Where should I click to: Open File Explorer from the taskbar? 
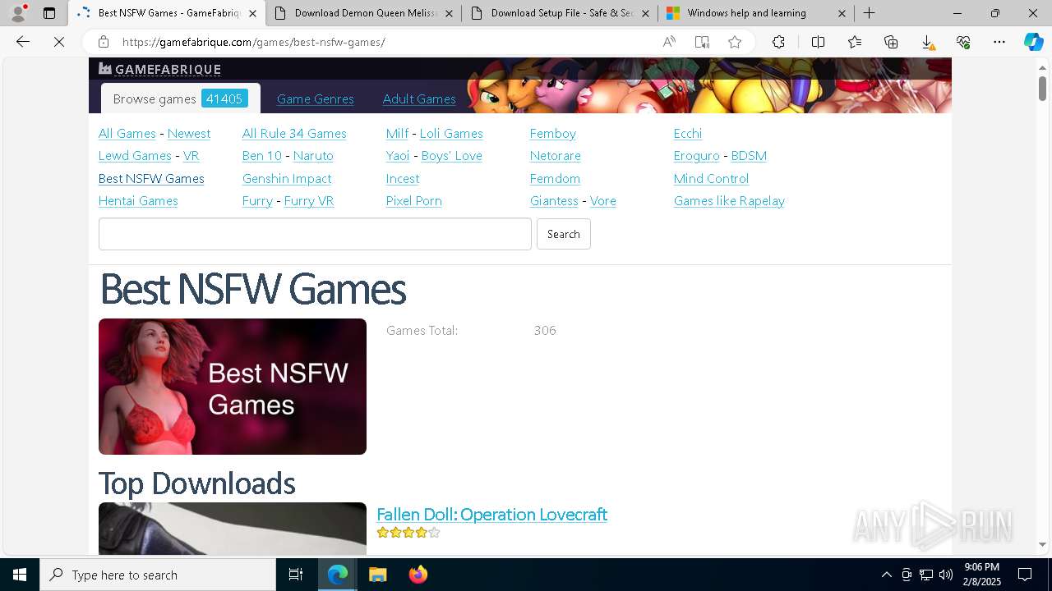point(377,575)
